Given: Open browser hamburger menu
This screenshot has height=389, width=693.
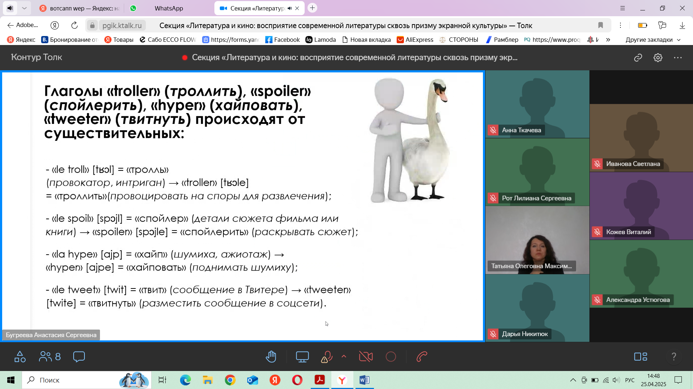Looking at the screenshot, I should click(x=622, y=8).
